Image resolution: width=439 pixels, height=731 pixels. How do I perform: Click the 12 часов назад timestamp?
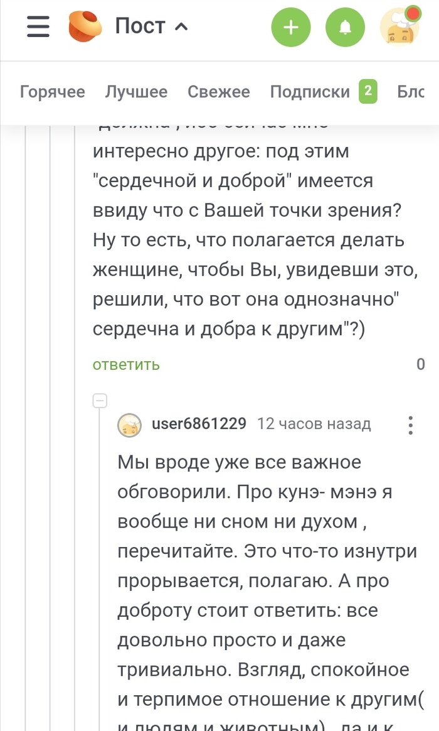(314, 424)
